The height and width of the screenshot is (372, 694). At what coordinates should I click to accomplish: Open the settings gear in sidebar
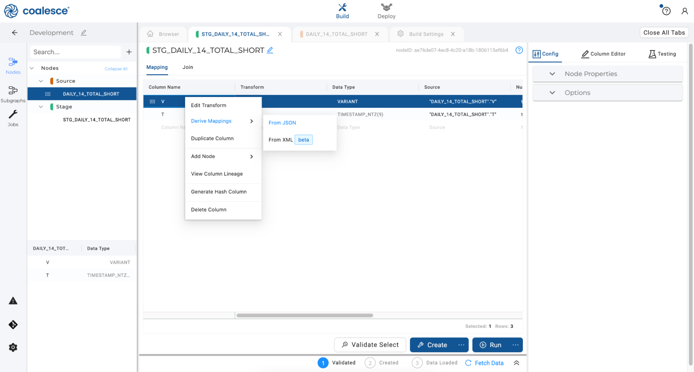tap(13, 347)
